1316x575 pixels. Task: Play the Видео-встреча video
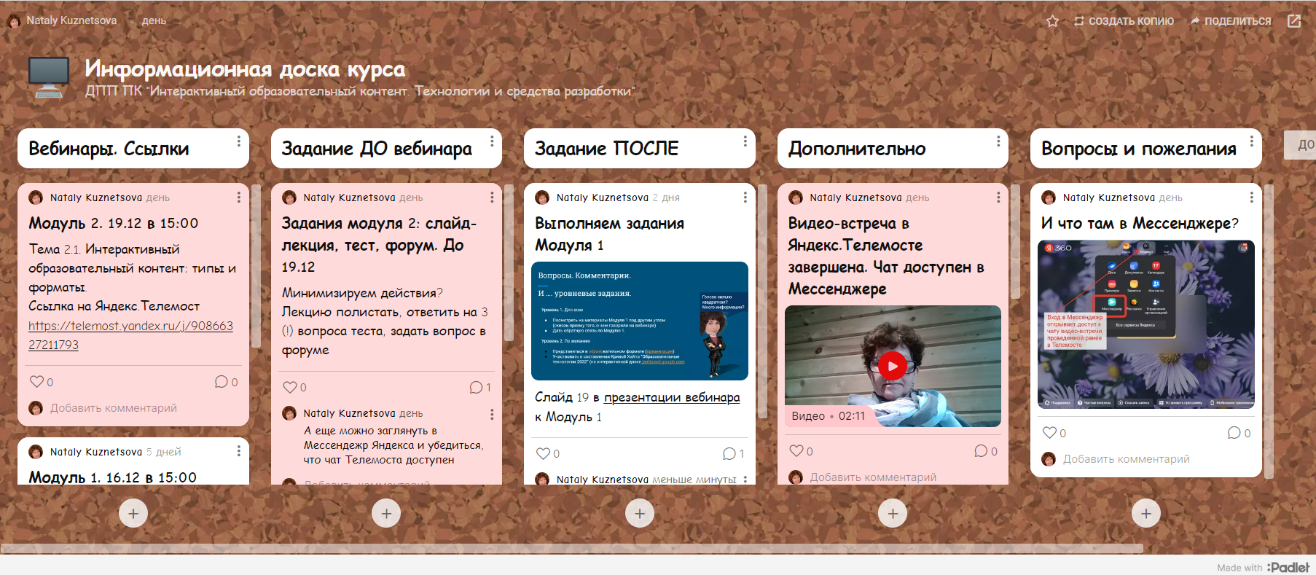893,366
